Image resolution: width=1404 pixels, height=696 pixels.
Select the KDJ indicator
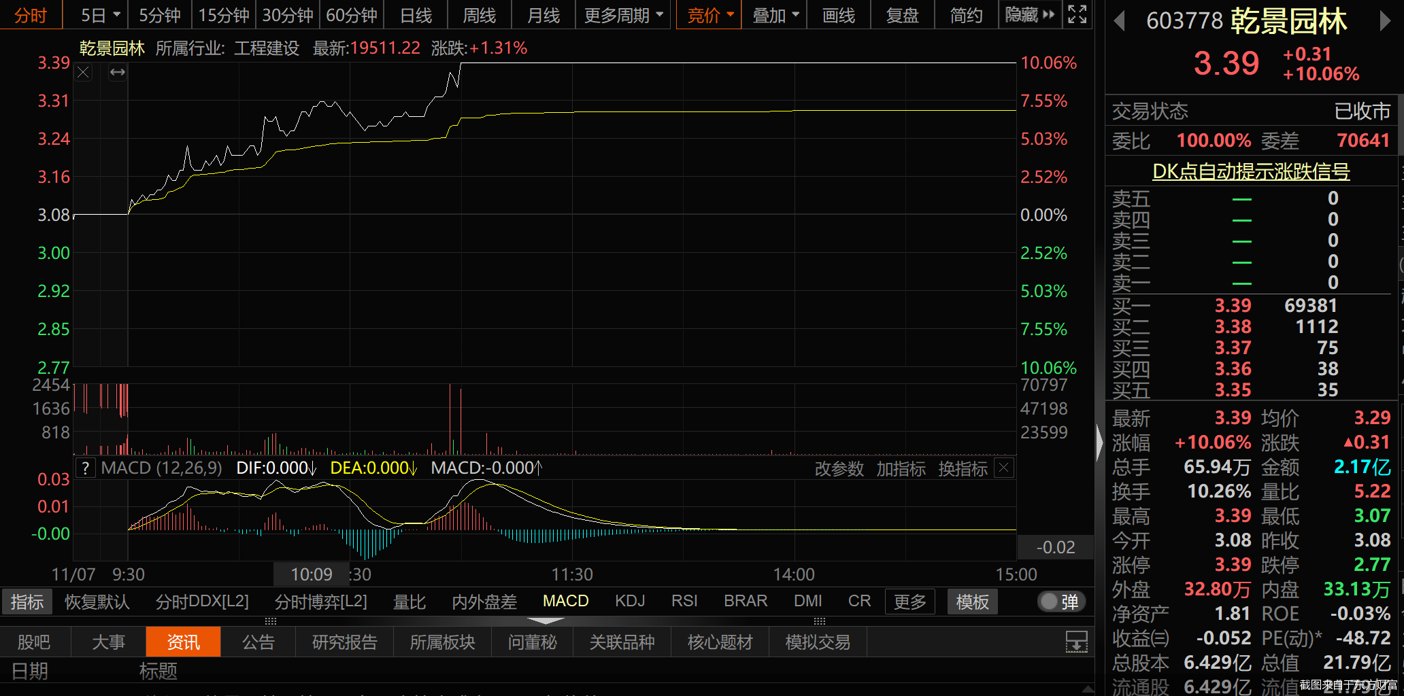pos(630,601)
